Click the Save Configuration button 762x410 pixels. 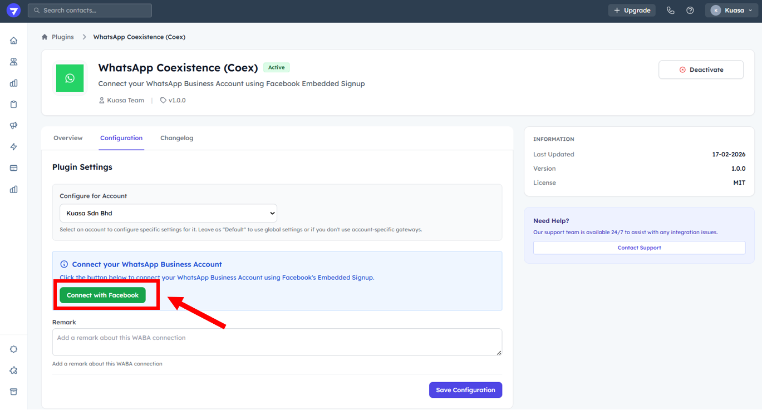coord(465,390)
